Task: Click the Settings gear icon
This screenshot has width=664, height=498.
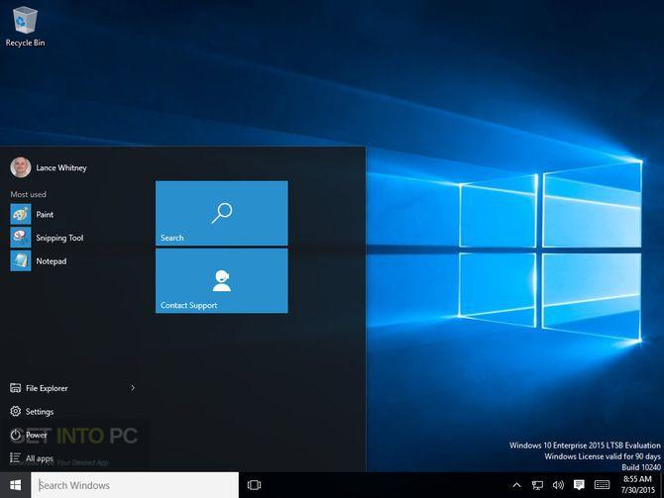Action: tap(15, 411)
